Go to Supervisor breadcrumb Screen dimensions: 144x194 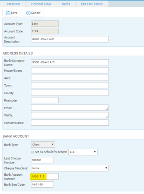13,4
